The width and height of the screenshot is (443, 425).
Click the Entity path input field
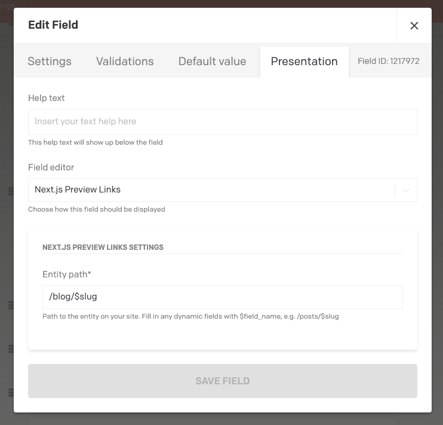click(x=222, y=296)
